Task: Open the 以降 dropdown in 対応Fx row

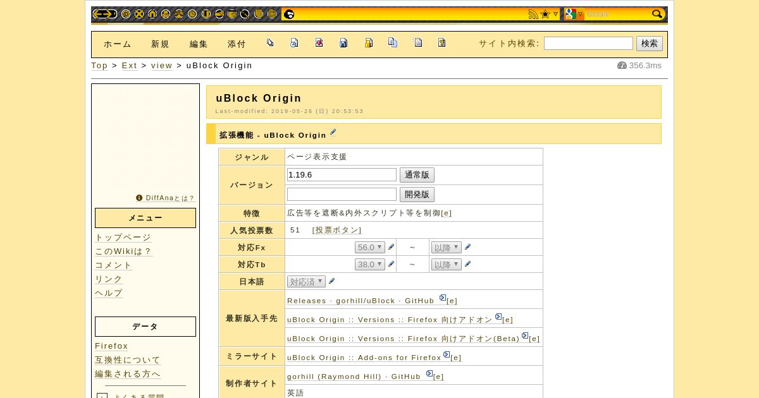Action: [447, 248]
